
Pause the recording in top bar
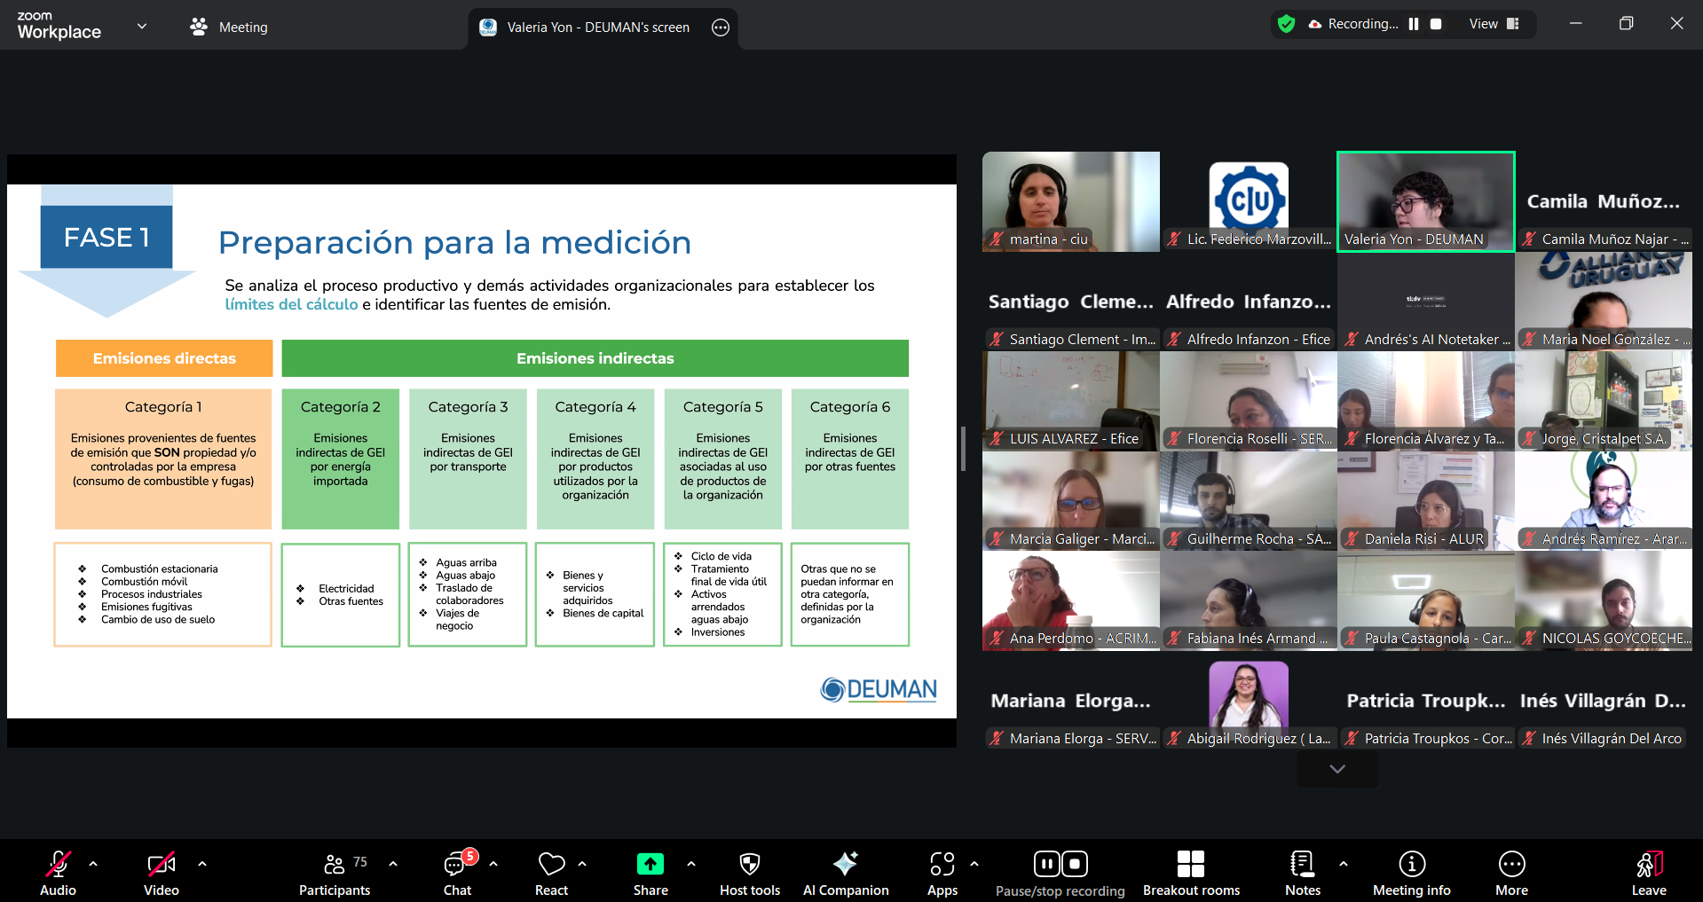1414,24
